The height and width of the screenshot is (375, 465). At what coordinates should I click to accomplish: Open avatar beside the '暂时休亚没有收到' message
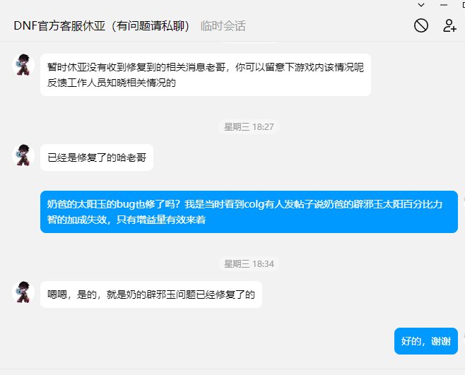tap(23, 65)
